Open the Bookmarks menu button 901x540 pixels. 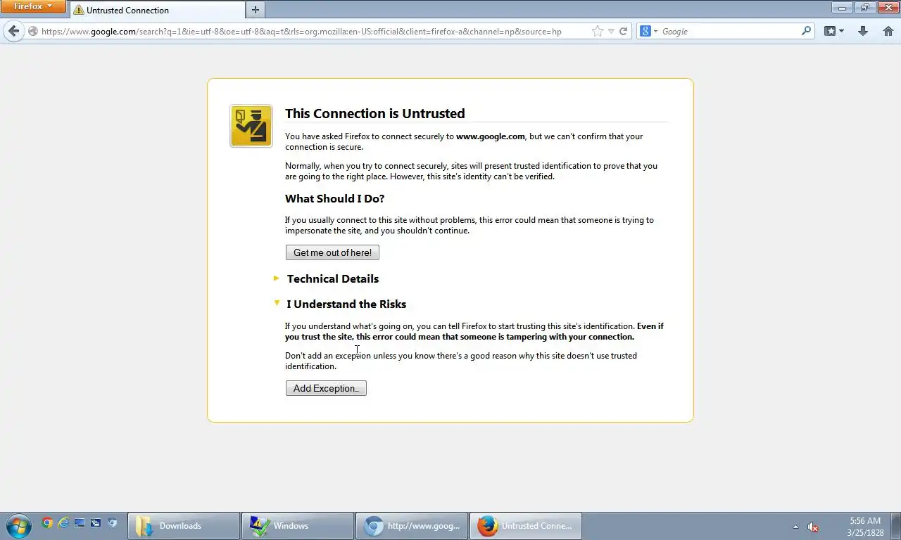834,31
